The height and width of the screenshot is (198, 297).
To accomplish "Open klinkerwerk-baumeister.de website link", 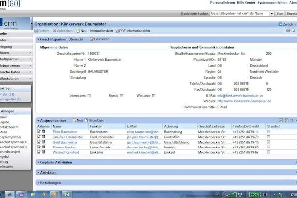I will (244, 101).
